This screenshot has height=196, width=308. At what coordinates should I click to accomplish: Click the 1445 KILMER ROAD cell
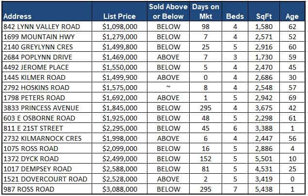(x=32, y=77)
